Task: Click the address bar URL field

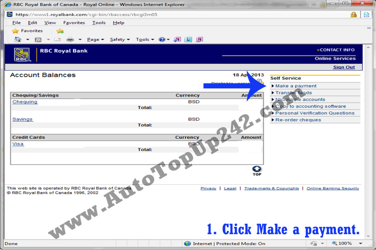Action: pyautogui.click(x=177, y=15)
